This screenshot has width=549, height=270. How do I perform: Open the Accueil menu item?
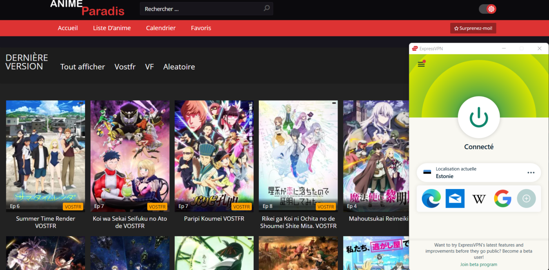point(68,28)
